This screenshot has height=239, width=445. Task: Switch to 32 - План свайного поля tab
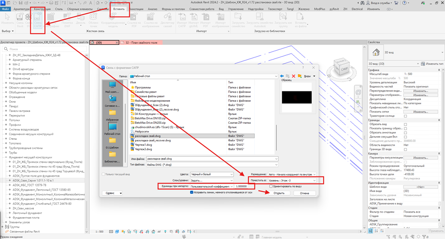click(141, 42)
